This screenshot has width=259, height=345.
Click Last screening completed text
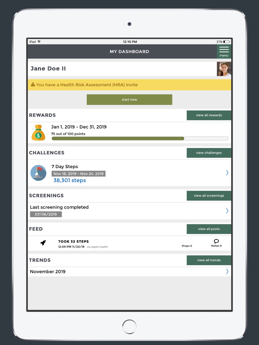[x=59, y=207]
